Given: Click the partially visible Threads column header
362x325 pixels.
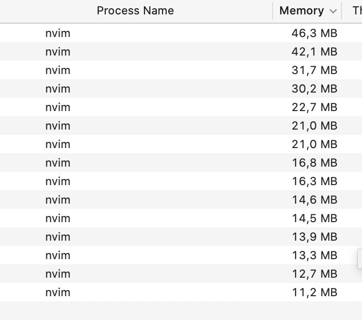Looking at the screenshot, I should pyautogui.click(x=357, y=11).
